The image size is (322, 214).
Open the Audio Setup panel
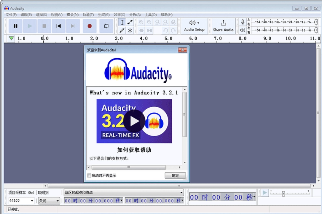194,26
